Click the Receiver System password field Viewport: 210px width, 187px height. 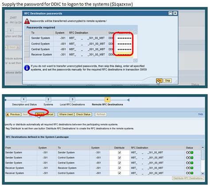click(124, 55)
